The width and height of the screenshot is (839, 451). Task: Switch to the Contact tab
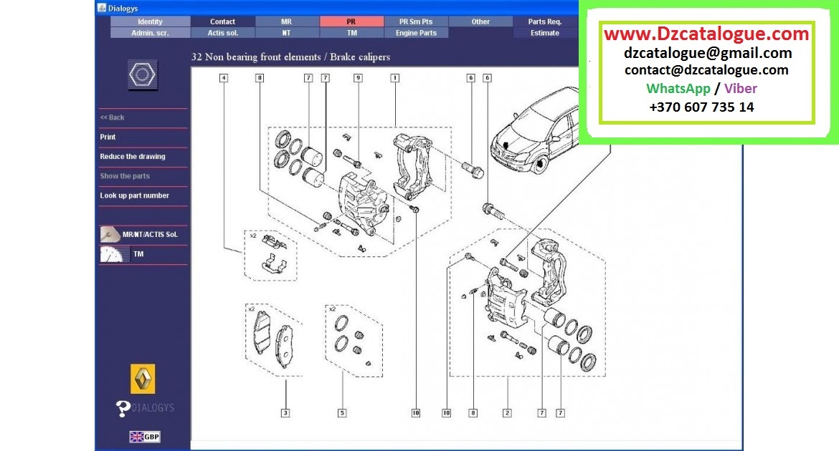click(222, 21)
